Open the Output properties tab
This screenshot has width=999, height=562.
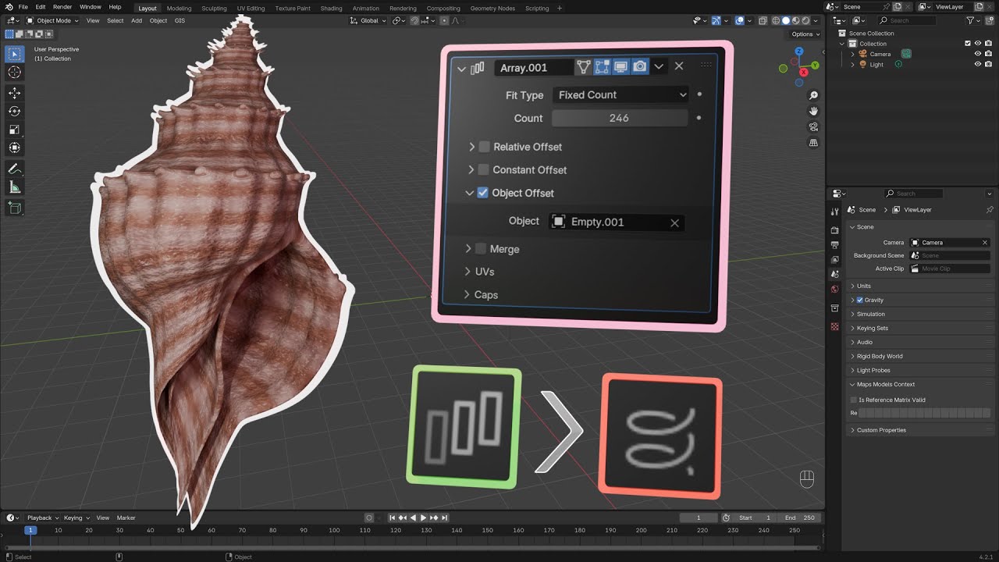point(834,245)
